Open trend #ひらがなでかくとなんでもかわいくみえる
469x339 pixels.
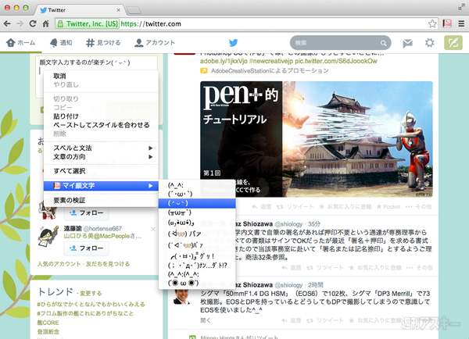(x=91, y=305)
